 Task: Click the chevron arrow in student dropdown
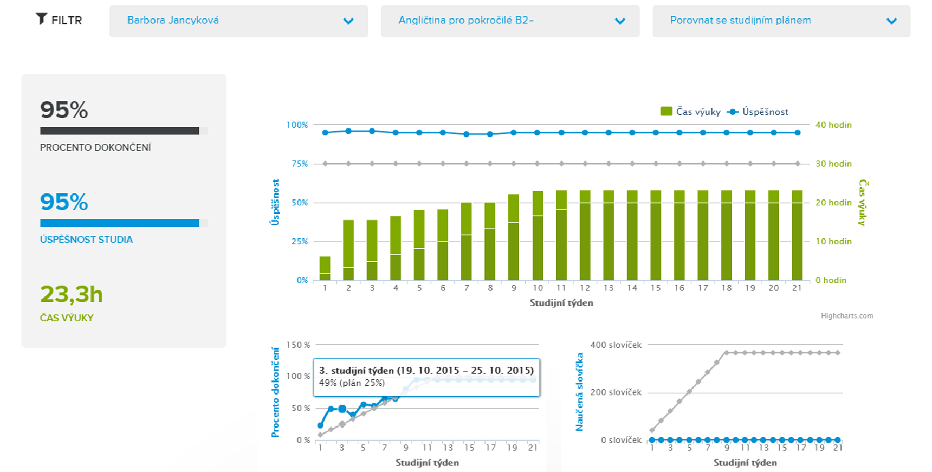coord(348,21)
